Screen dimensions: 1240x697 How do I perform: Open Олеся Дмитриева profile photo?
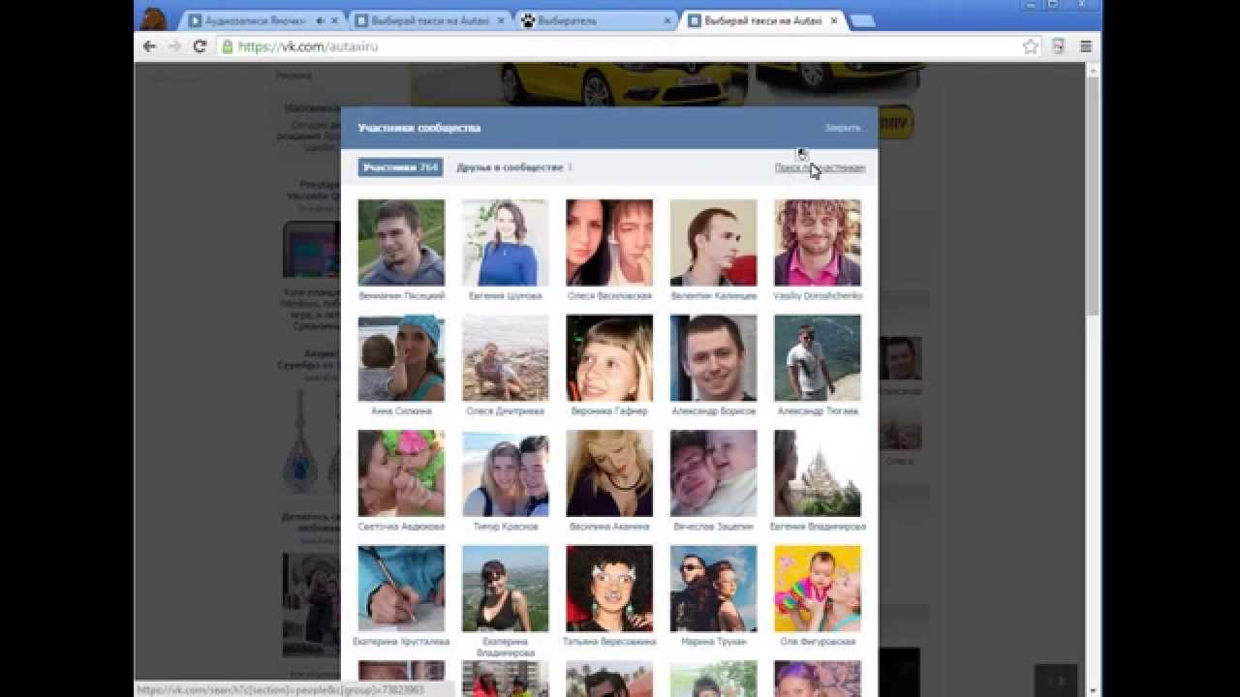point(505,358)
